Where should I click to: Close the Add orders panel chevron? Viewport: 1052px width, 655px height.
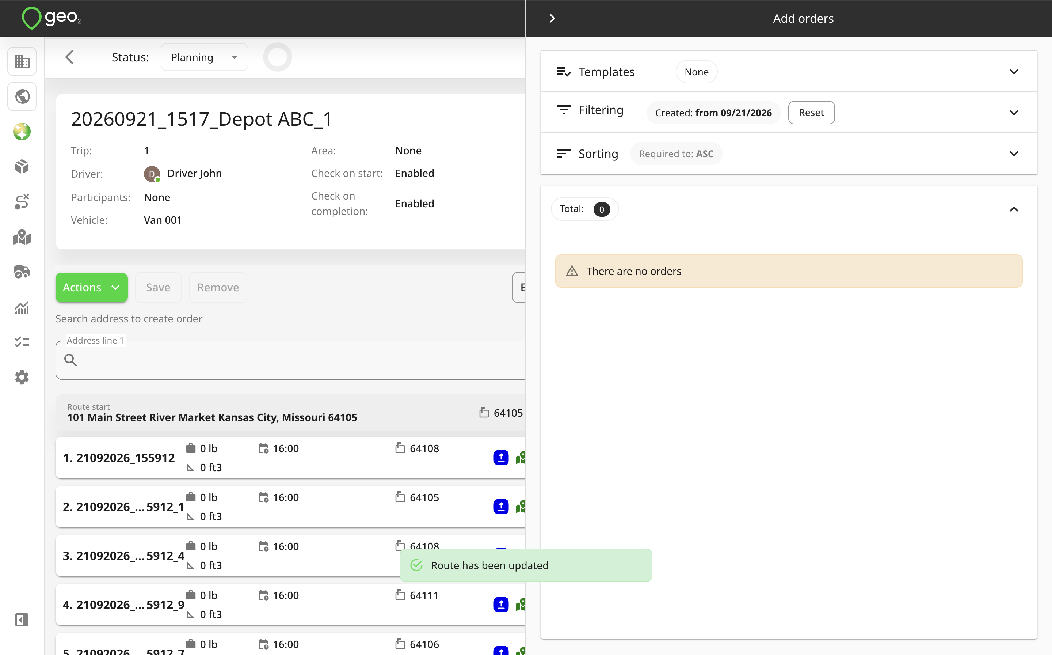[552, 18]
